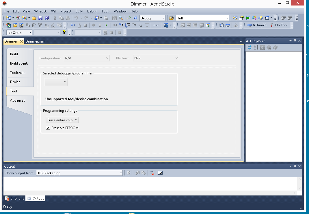The height and width of the screenshot is (214, 309).
Task: Open the Window menu
Action: tap(120, 11)
